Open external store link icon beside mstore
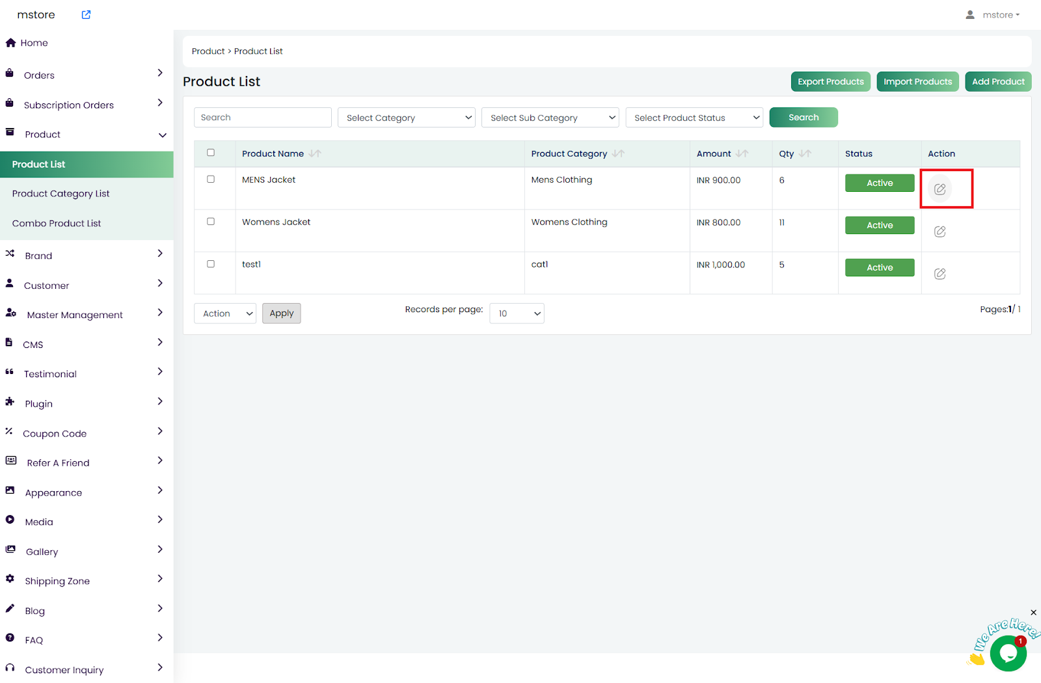The image size is (1041, 683). point(86,15)
